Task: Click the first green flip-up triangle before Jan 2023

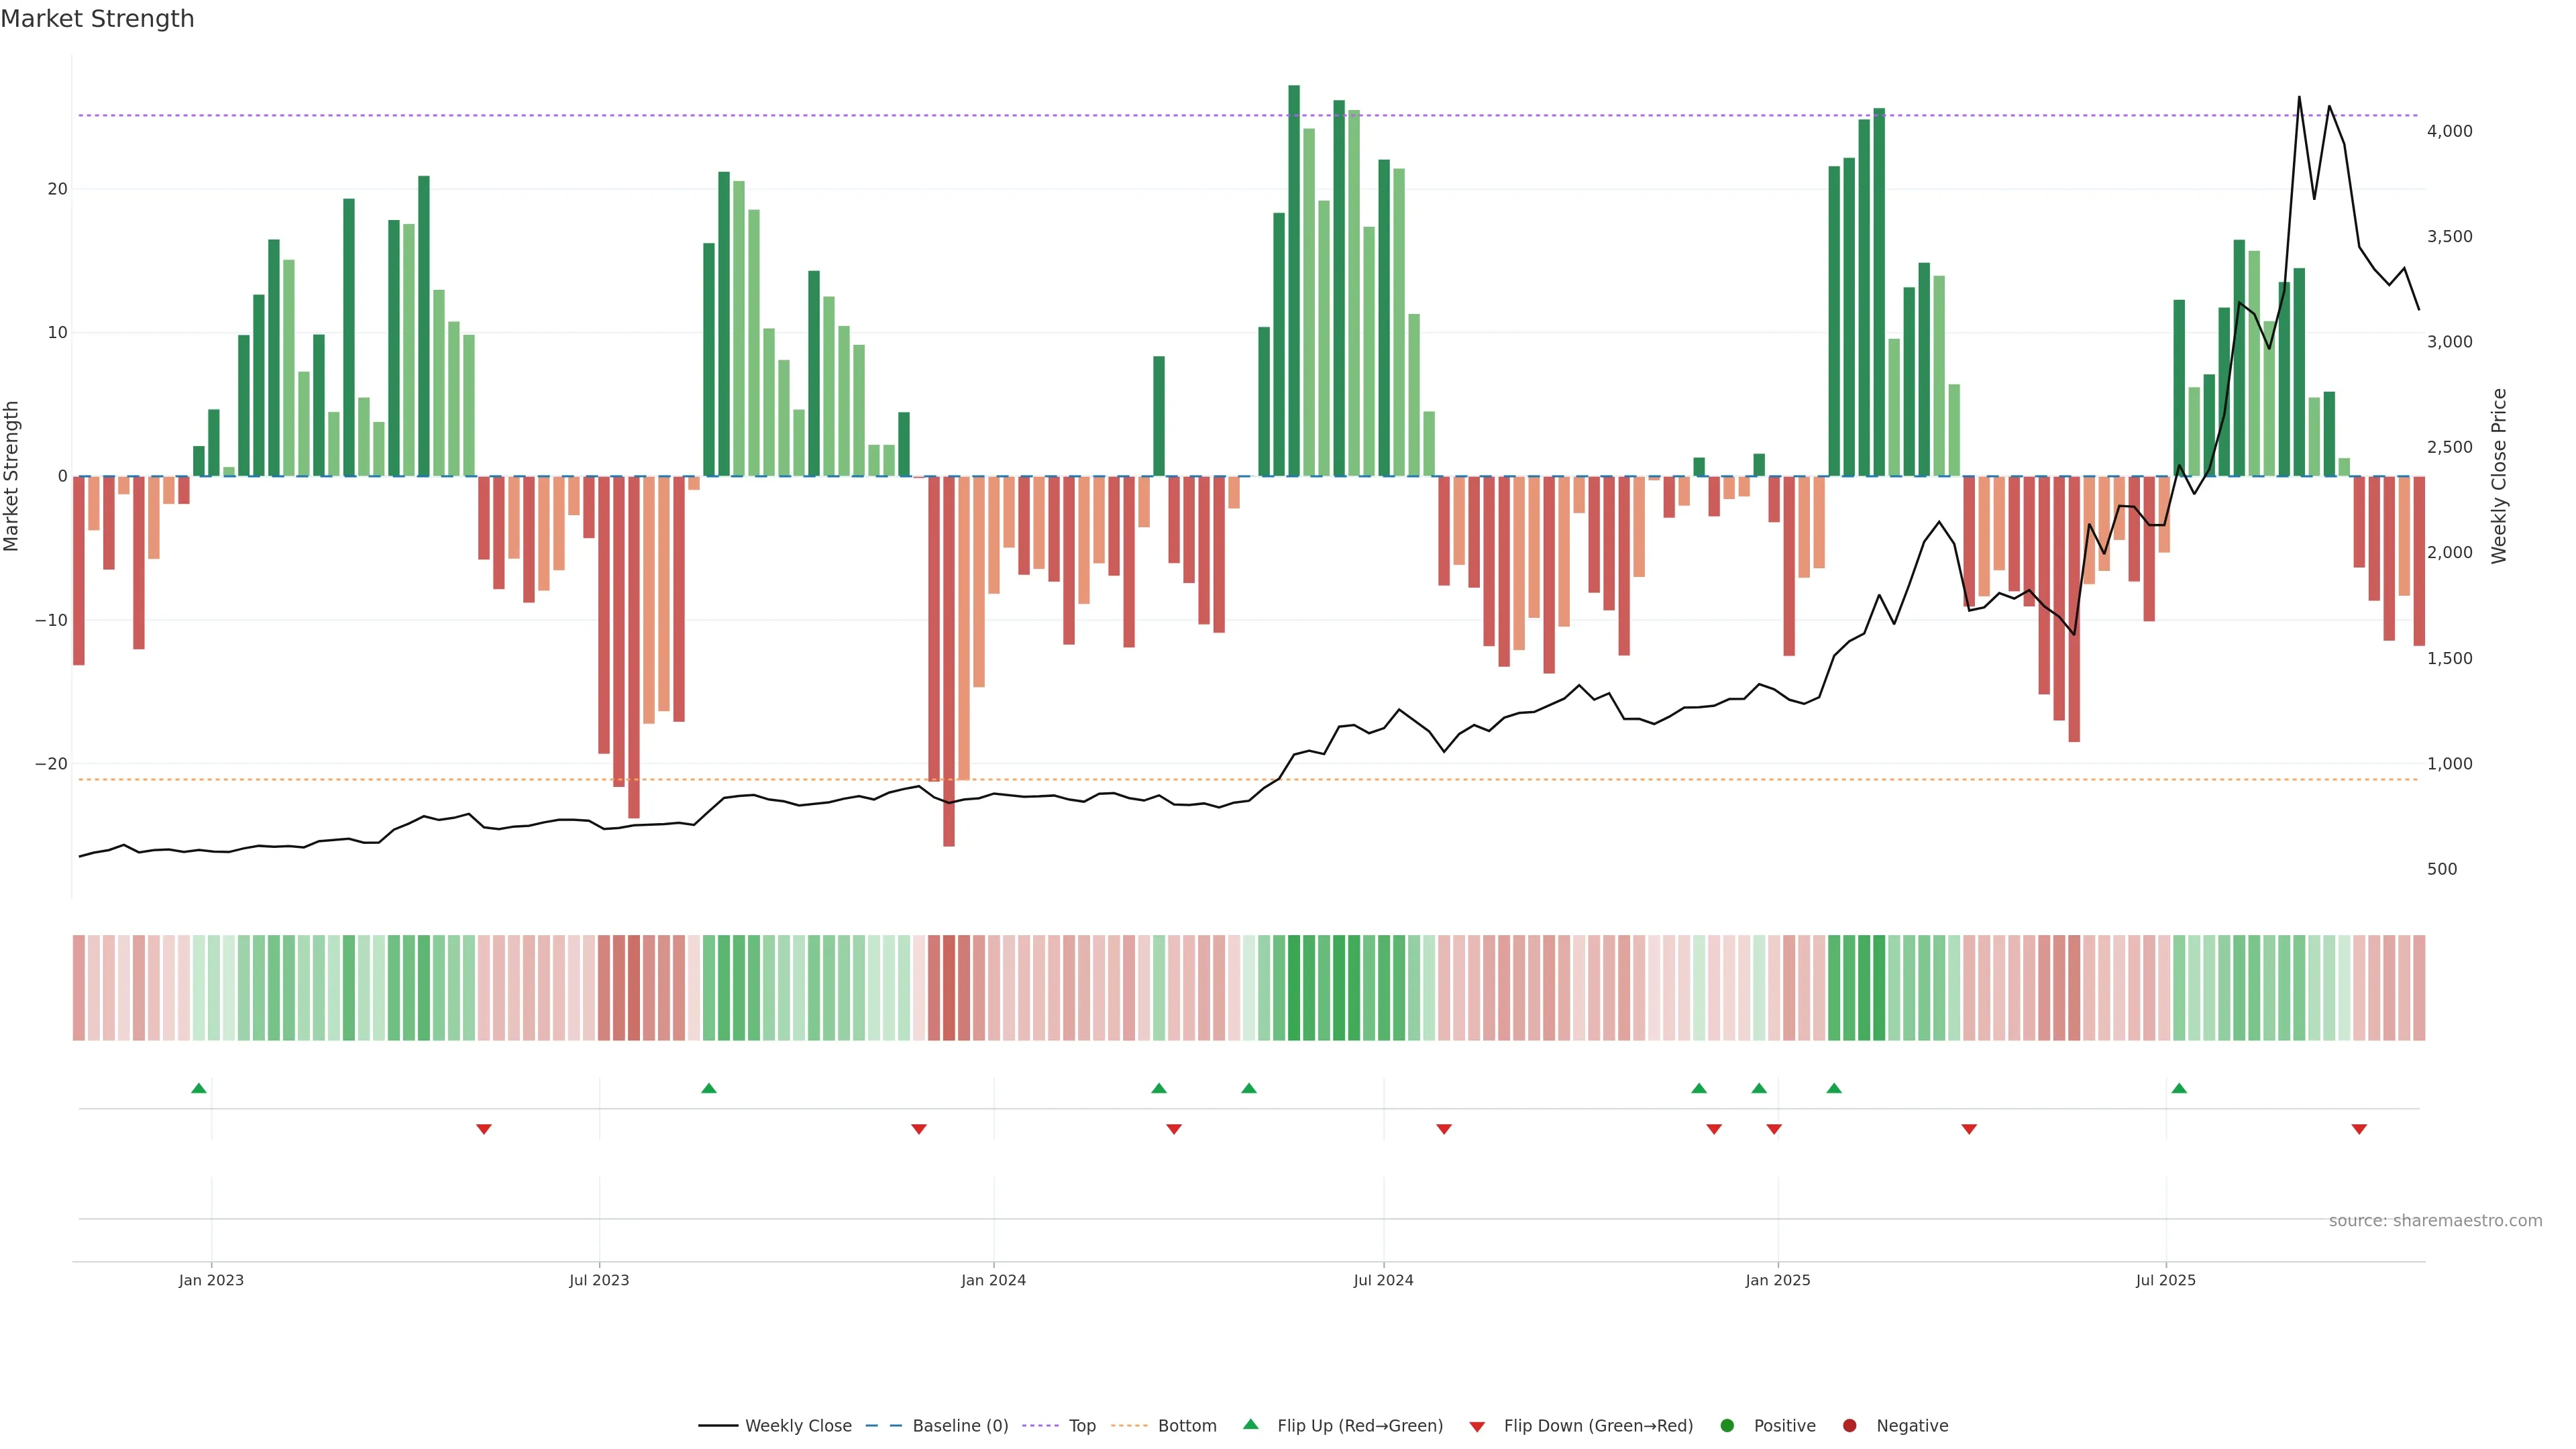Action: point(199,1088)
